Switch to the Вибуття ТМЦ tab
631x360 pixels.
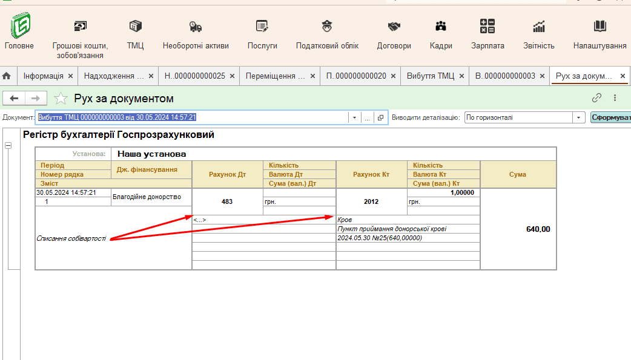tap(430, 76)
